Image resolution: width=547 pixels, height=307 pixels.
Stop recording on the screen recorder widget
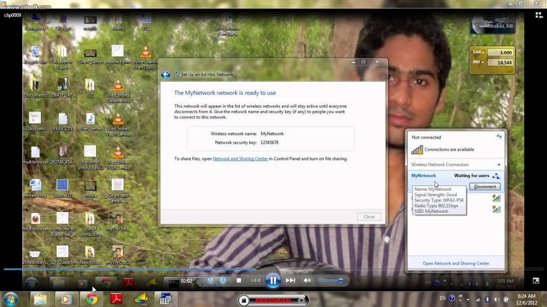point(244,301)
